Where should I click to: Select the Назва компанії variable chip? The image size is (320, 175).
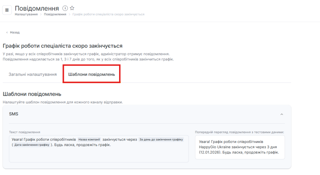click(x=89, y=140)
